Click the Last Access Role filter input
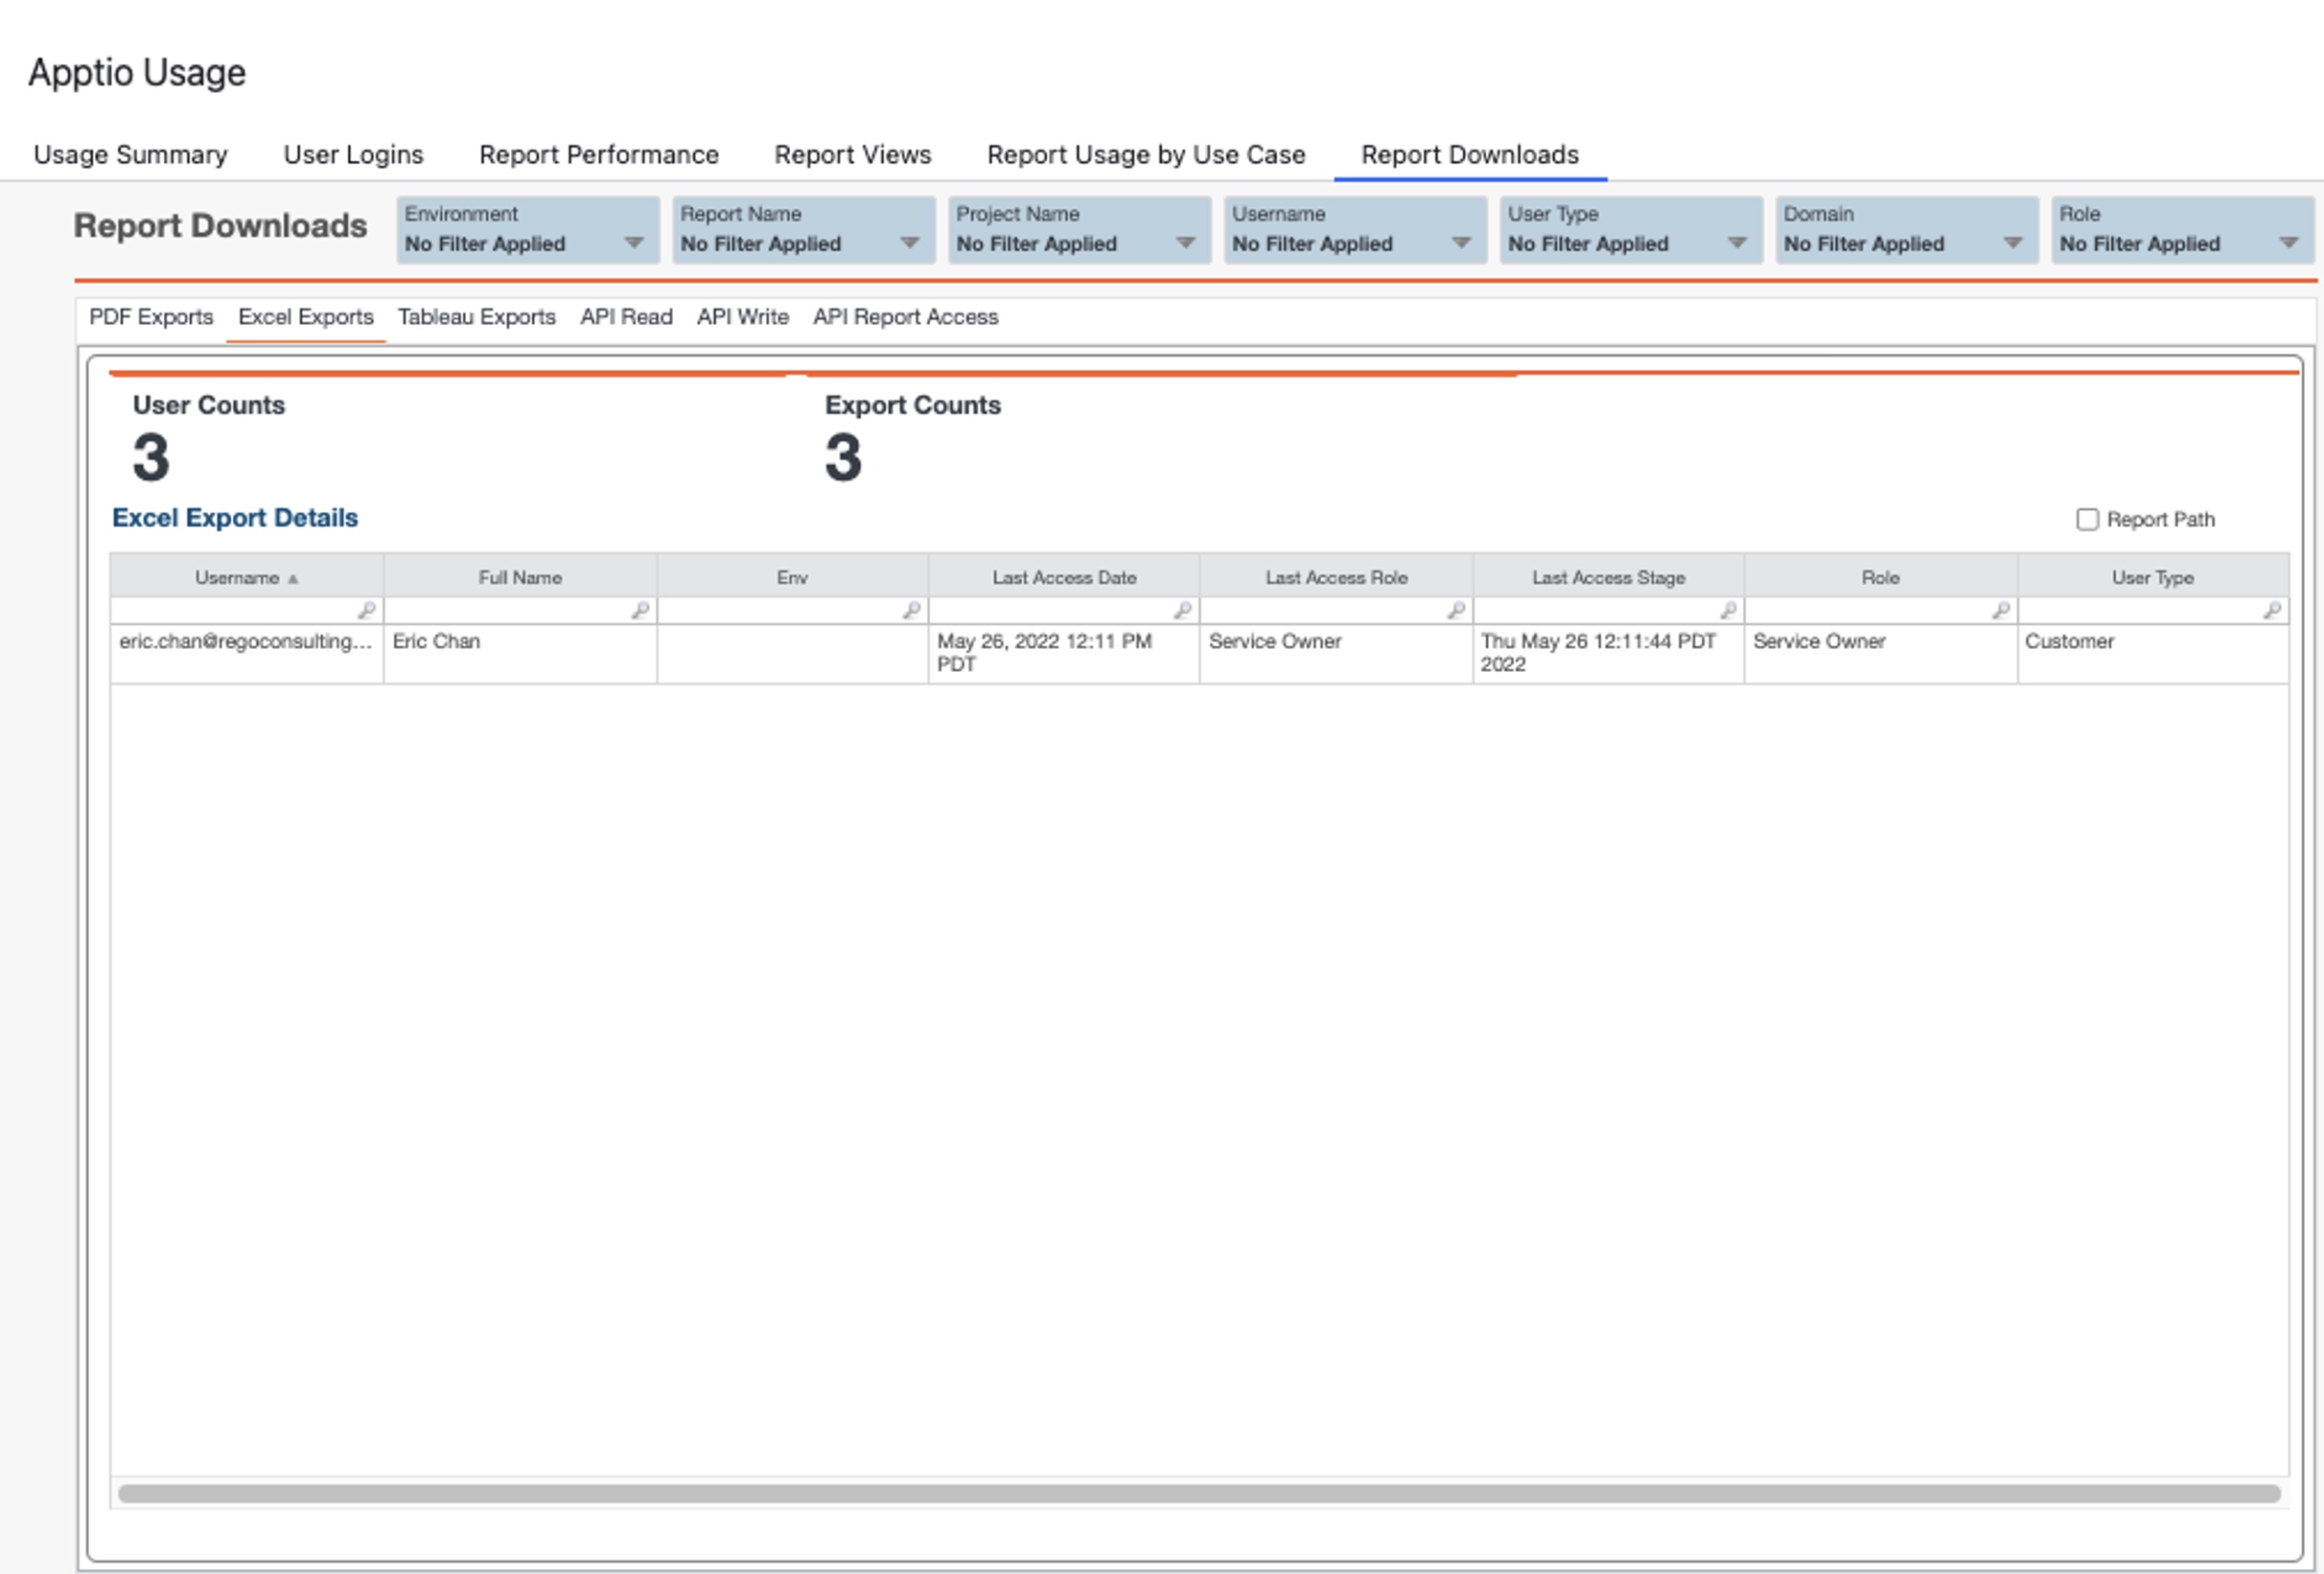The width and height of the screenshot is (2324, 1574). click(1336, 610)
